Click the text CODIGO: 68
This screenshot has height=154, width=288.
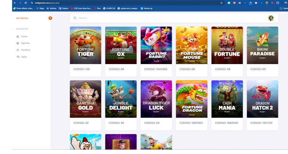point(187,69)
